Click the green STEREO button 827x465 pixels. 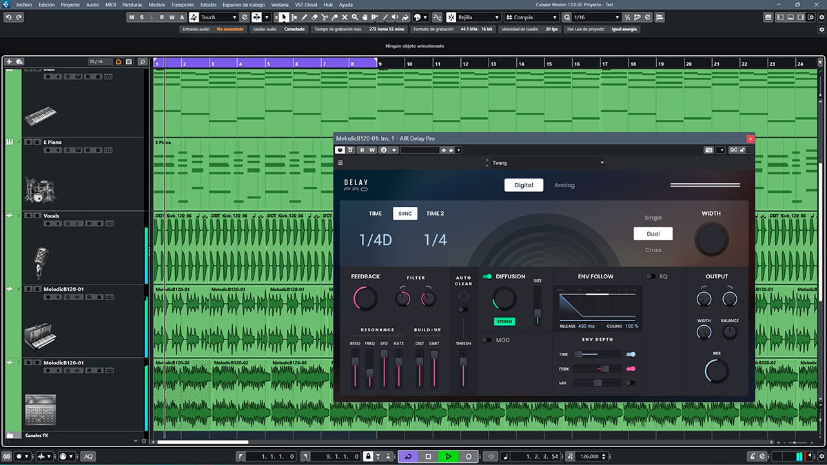point(504,321)
